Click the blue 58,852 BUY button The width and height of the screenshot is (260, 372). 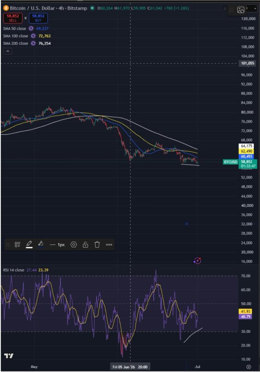[x=38, y=18]
